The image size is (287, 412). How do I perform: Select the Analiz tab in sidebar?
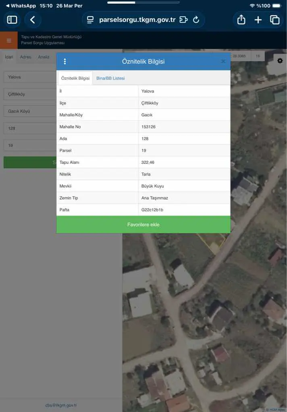(44, 57)
